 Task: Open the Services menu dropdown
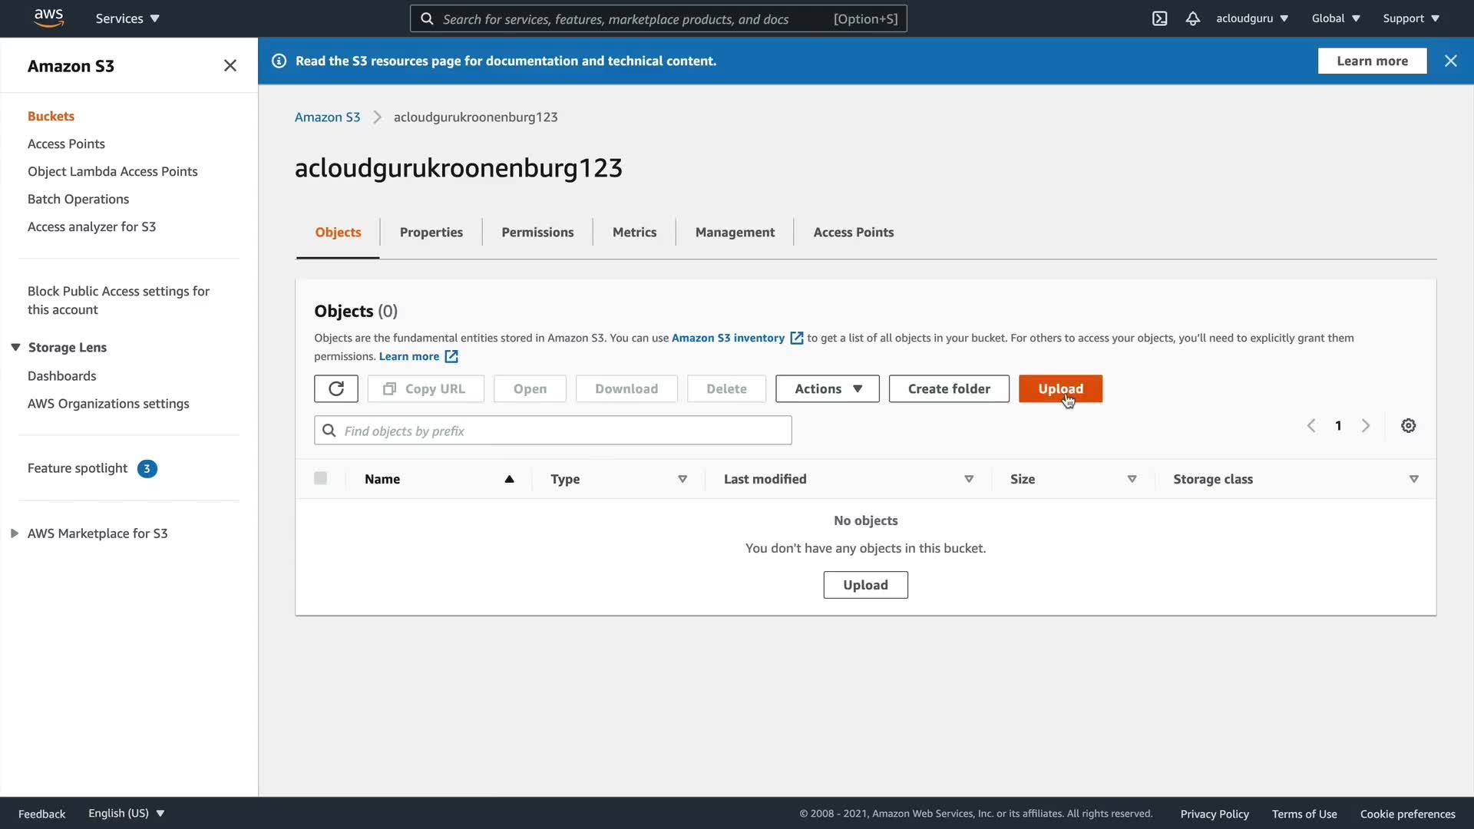tap(127, 18)
